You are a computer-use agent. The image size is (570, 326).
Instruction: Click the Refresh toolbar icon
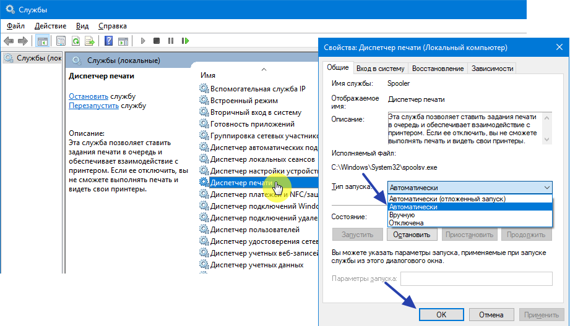pos(76,41)
